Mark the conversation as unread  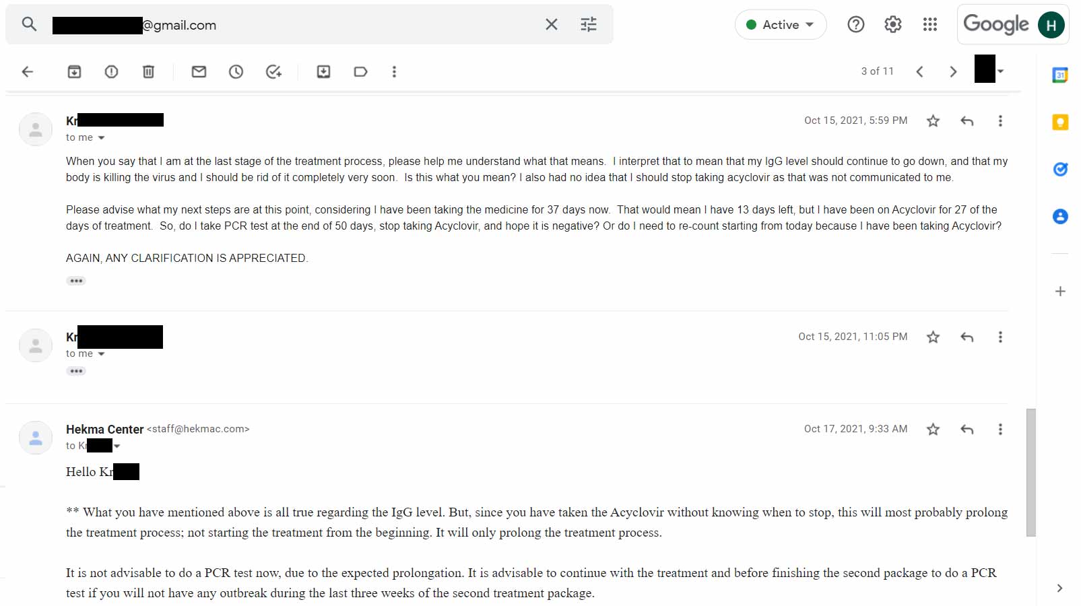199,71
